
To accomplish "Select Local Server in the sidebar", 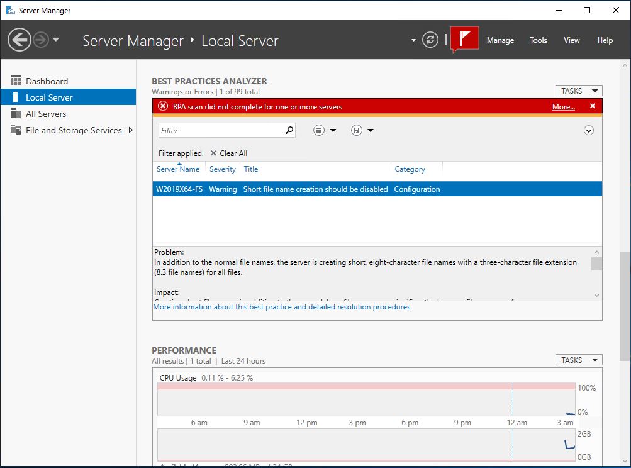I will 68,97.
